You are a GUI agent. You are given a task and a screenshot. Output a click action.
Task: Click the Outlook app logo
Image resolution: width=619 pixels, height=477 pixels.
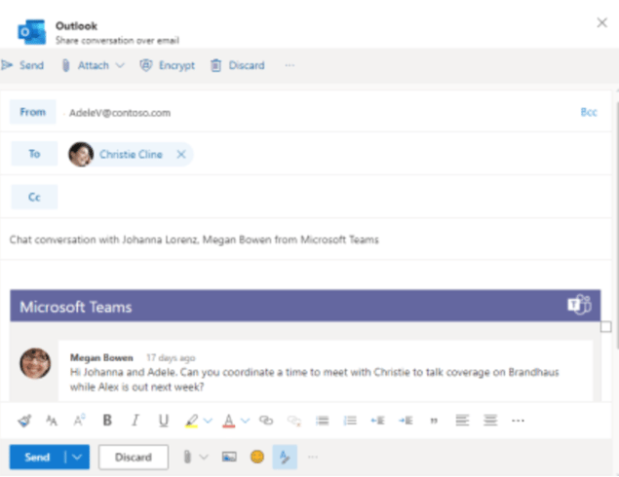[x=31, y=32]
